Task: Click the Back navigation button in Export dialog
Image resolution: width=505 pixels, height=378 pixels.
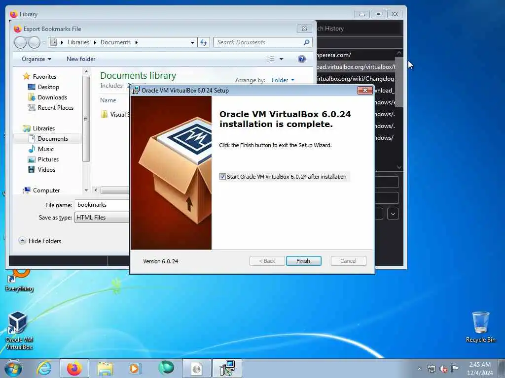Action: pos(20,42)
